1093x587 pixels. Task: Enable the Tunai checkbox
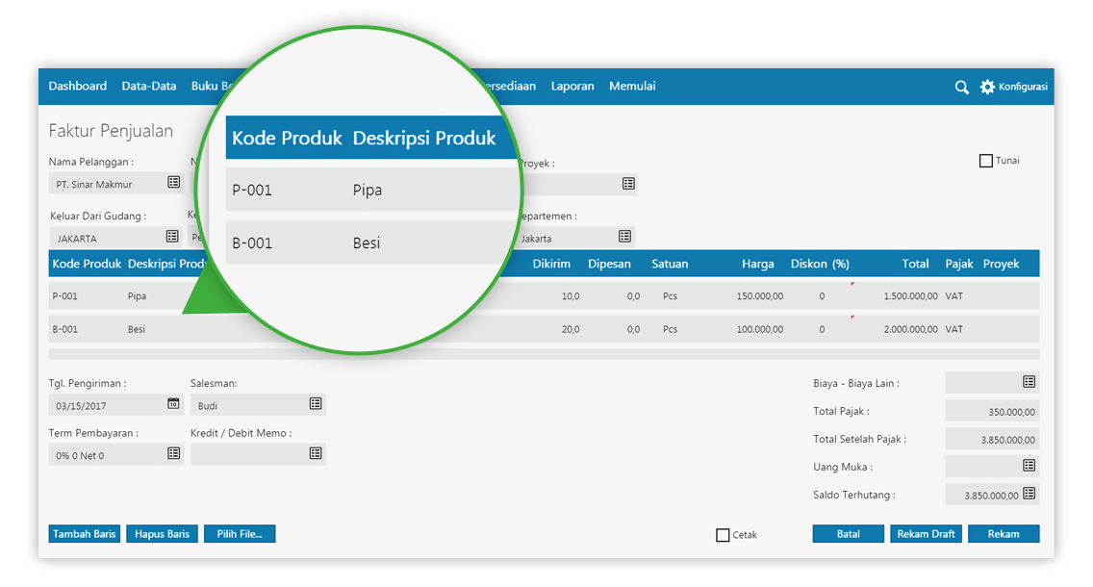pyautogui.click(x=985, y=161)
